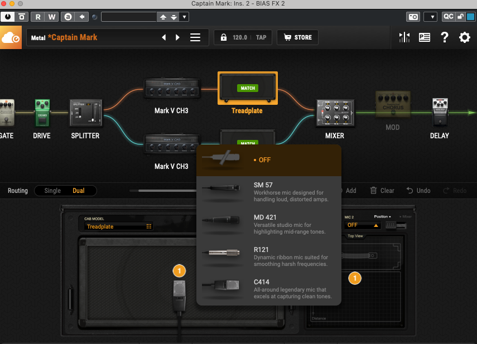Viewport: 477px width, 344px height.
Task: Click the STORE button
Action: tap(297, 37)
